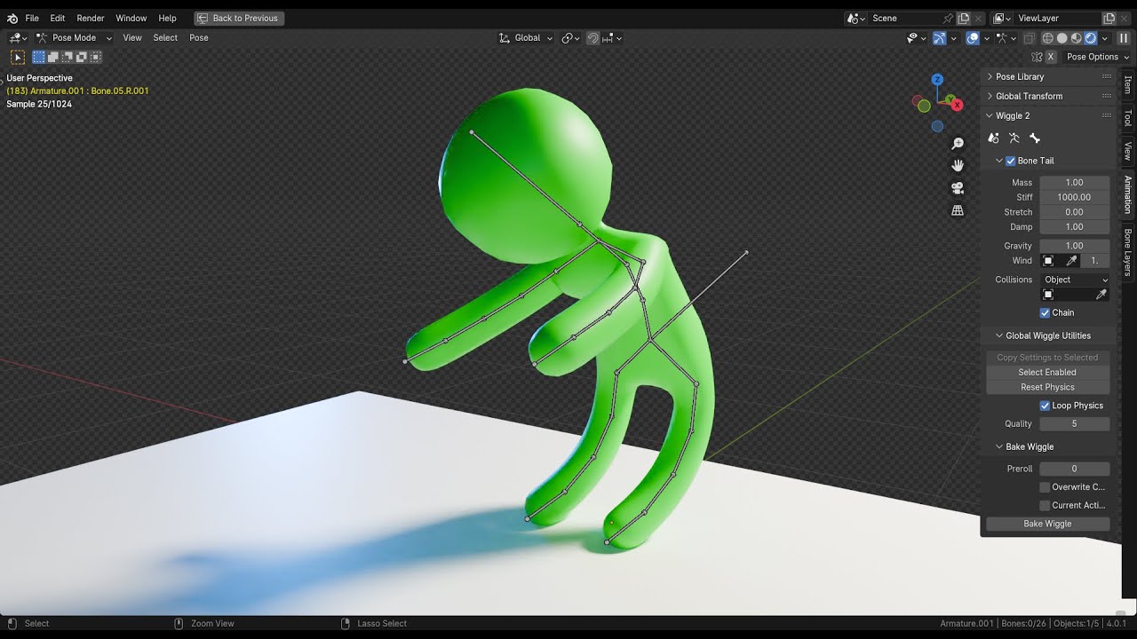1137x639 pixels.
Task: Open the Help menu
Action: tap(167, 18)
